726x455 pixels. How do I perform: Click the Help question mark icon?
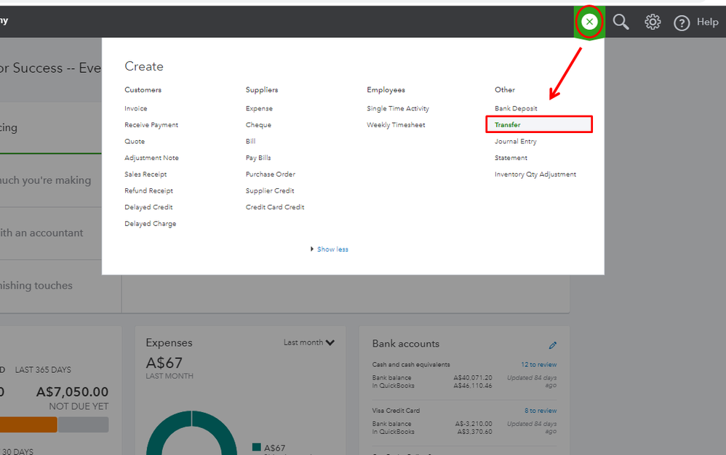(682, 23)
